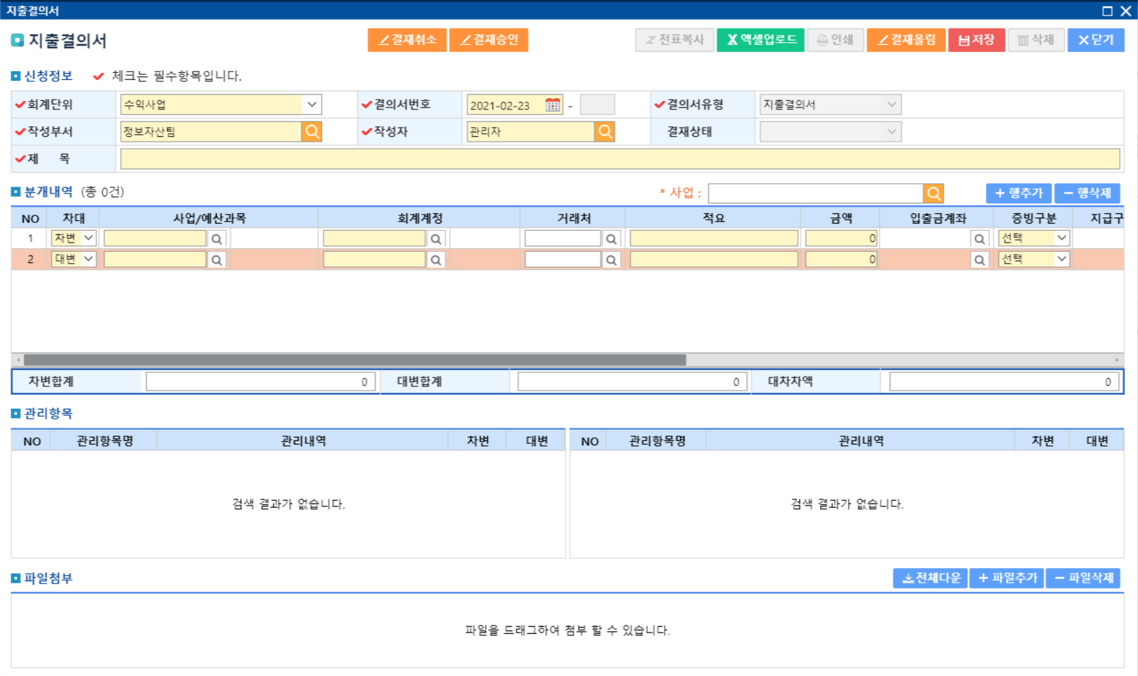Open the 결의서유형 dropdown
This screenshot has height=676, width=1138.
pos(830,104)
